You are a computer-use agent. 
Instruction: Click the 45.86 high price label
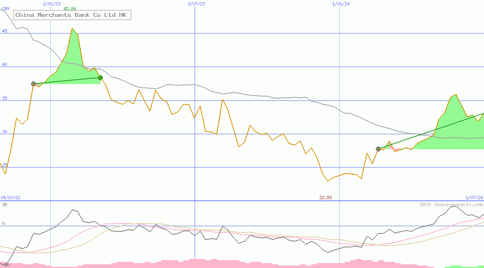tap(70, 9)
